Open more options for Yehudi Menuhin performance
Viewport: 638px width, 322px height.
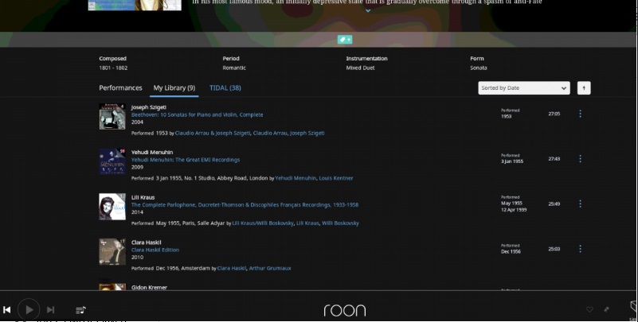(x=580, y=159)
